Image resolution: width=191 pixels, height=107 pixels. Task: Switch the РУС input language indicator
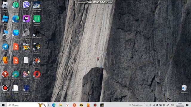[172, 105]
